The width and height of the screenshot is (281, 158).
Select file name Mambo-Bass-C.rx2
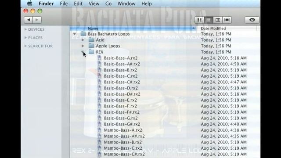pyautogui.click(x=123, y=148)
